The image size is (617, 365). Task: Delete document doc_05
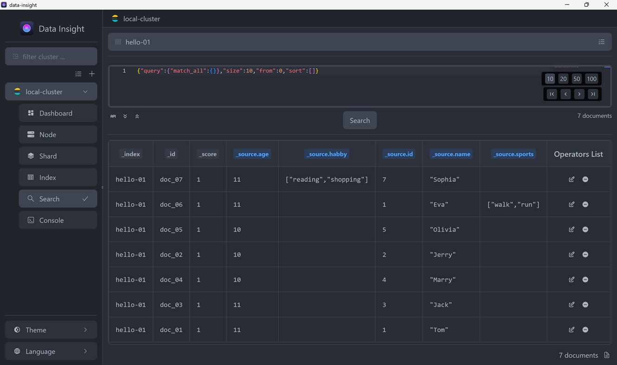[585, 229]
